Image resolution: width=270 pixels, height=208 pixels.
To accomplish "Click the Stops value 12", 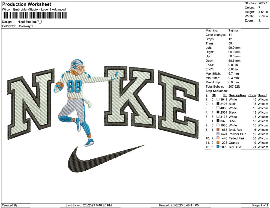I will [x=230, y=39].
